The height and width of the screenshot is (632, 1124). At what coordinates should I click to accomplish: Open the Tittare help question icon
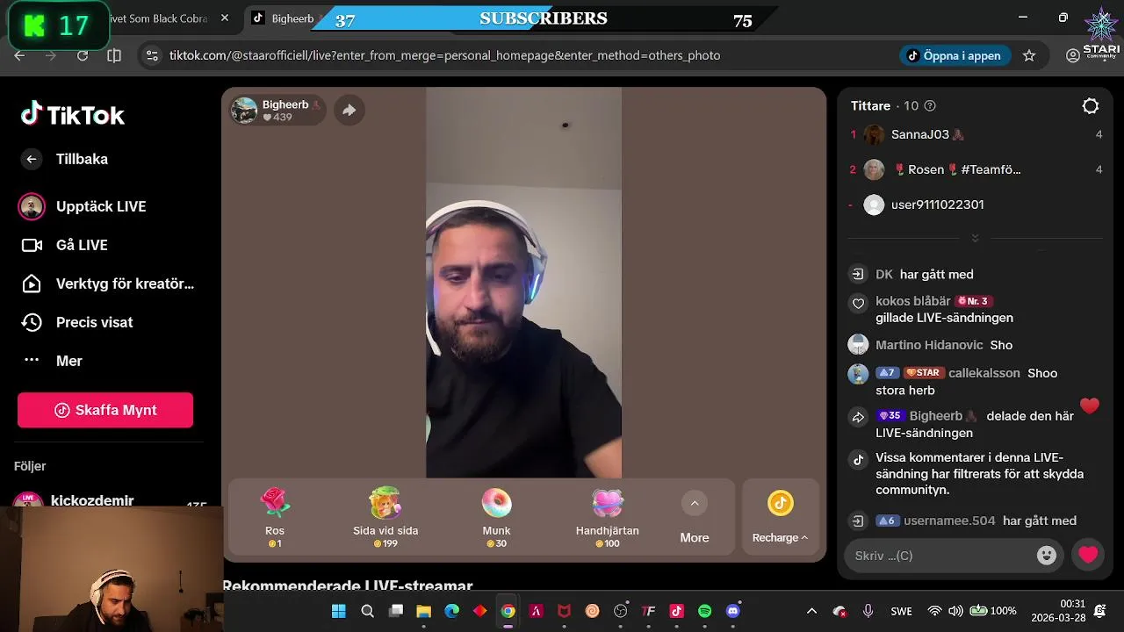click(930, 106)
